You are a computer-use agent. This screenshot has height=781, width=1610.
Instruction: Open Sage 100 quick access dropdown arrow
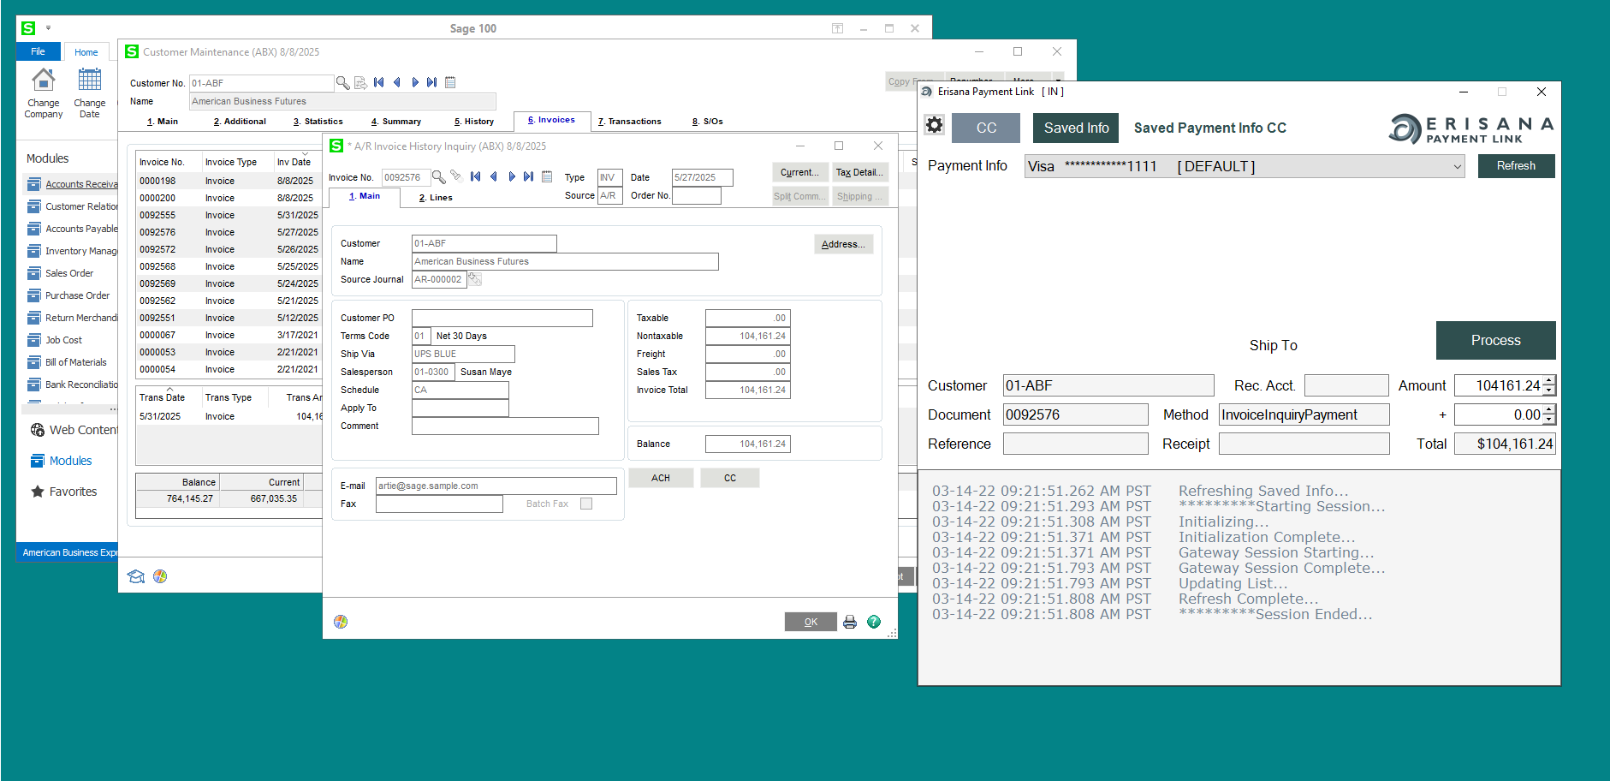point(48,28)
